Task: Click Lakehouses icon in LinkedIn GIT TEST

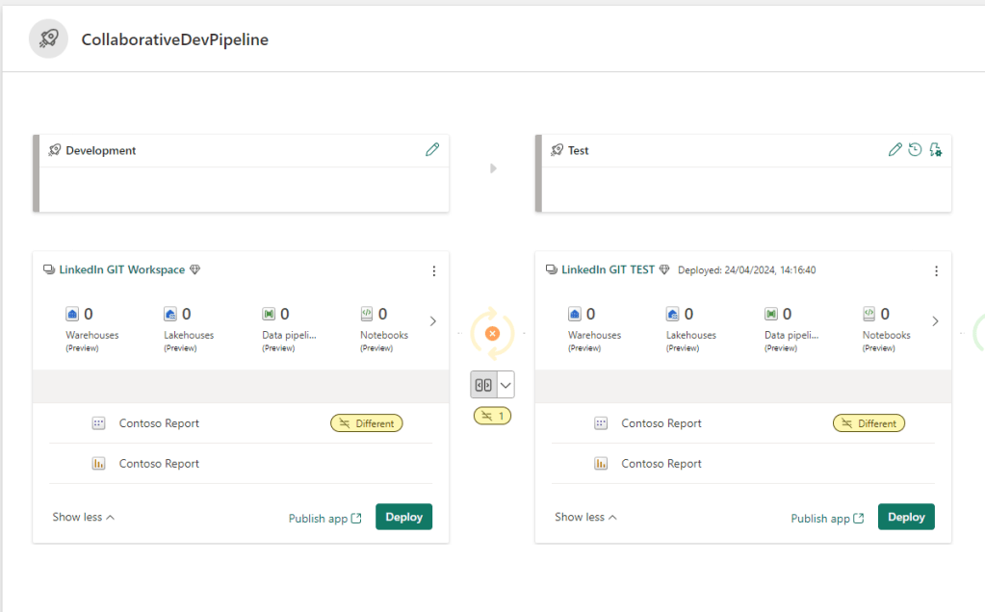Action: [x=673, y=314]
